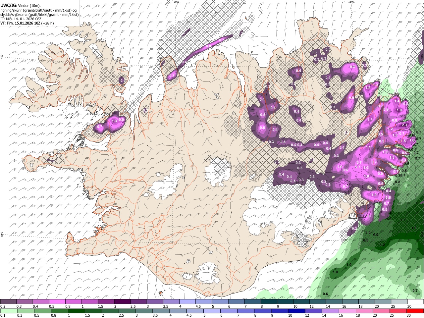Select the 'IT: Mið. 14. 01. 2026 06Z' line
The height and width of the screenshot is (318, 424).
21,19
